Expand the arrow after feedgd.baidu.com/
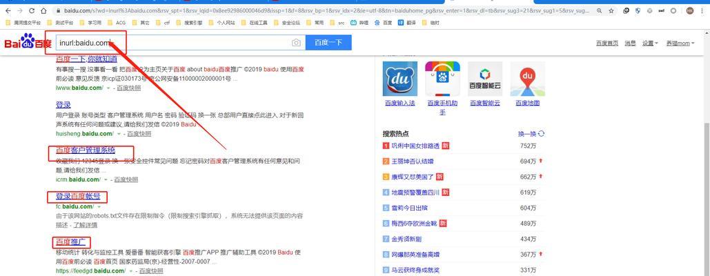Screen dimensions: 710x276 pyautogui.click(x=131, y=271)
